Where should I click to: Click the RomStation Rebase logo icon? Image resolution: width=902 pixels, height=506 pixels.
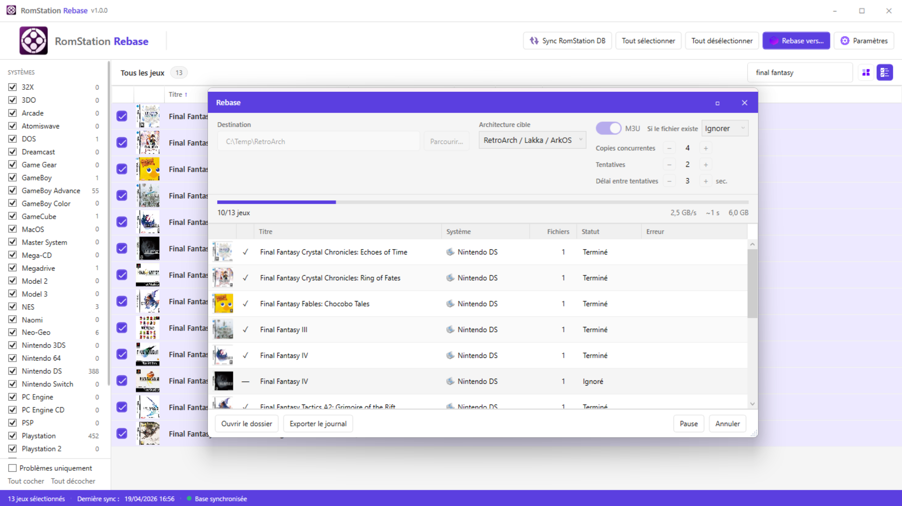33,41
